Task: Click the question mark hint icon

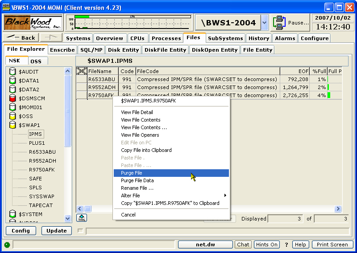Action: pos(286,245)
